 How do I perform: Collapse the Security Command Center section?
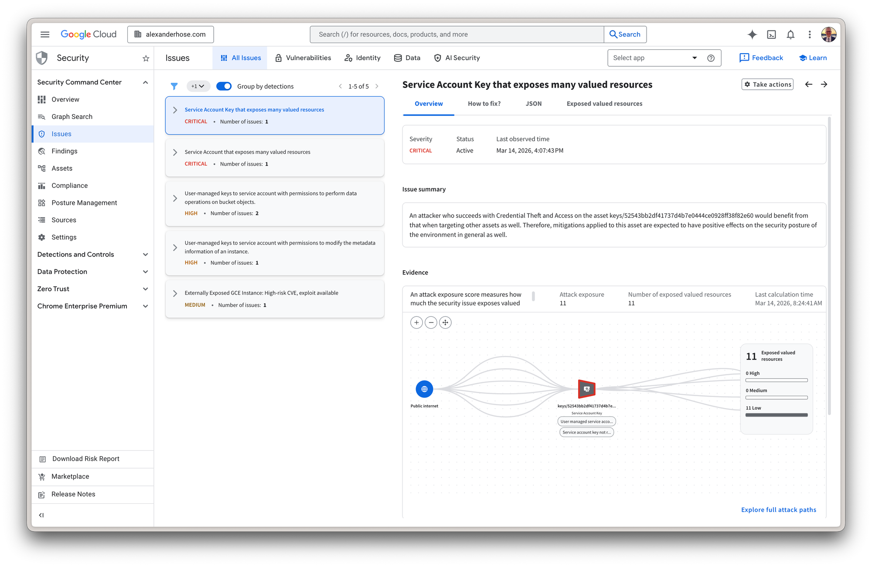[145, 82]
